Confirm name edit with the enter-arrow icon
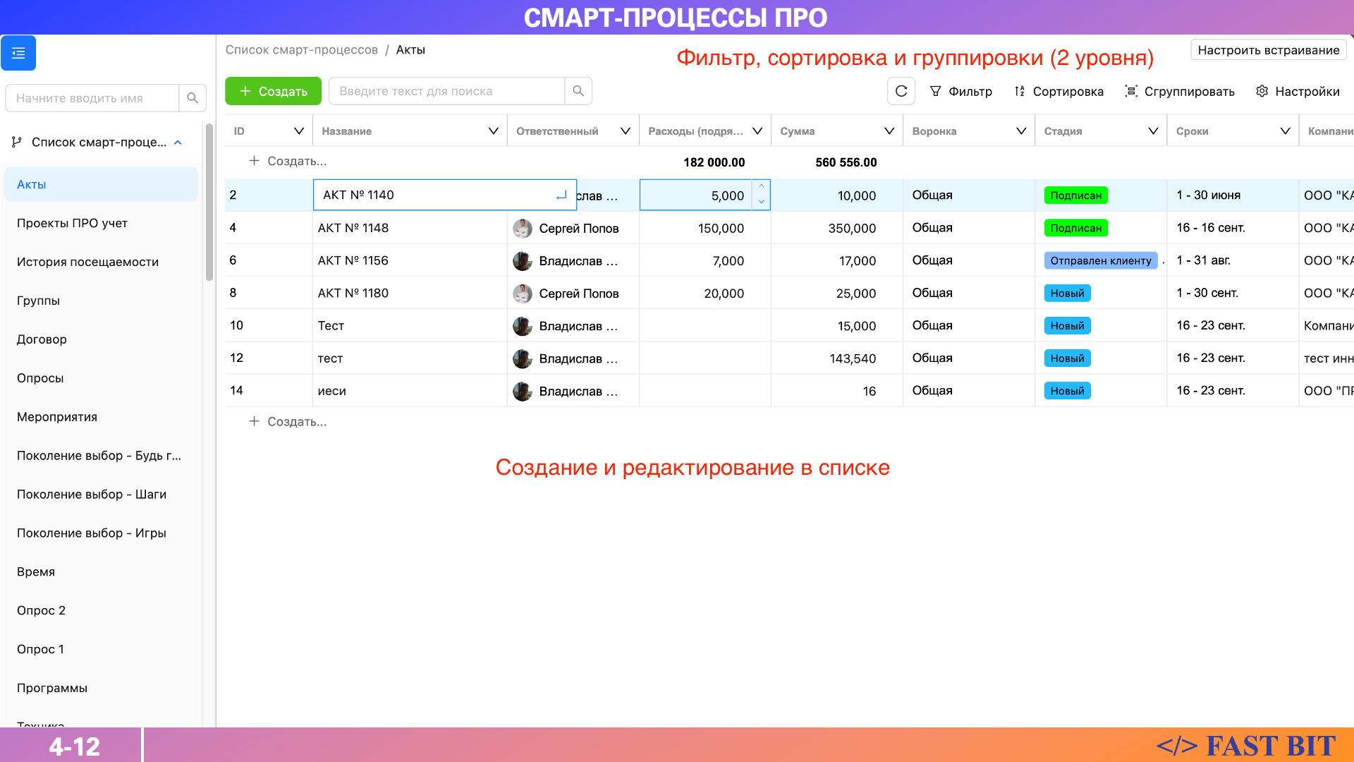 tap(561, 195)
